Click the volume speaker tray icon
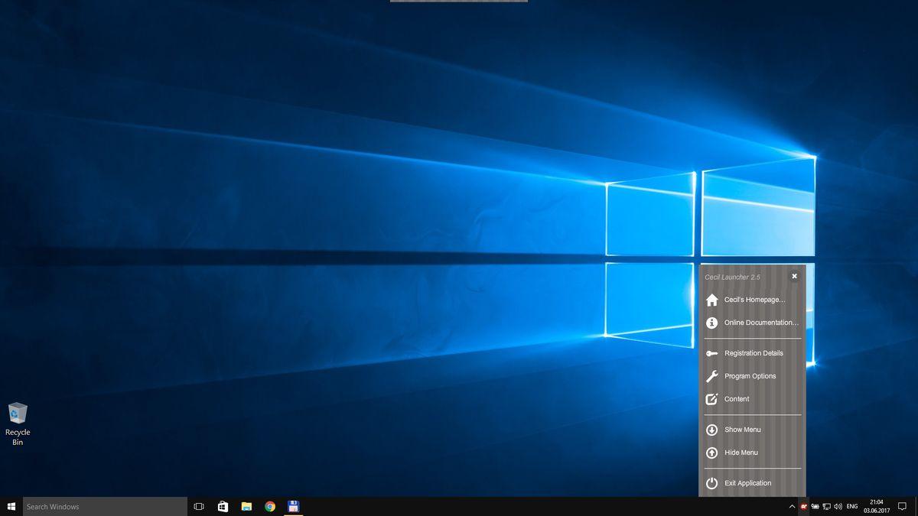918x516 pixels. pos(838,506)
